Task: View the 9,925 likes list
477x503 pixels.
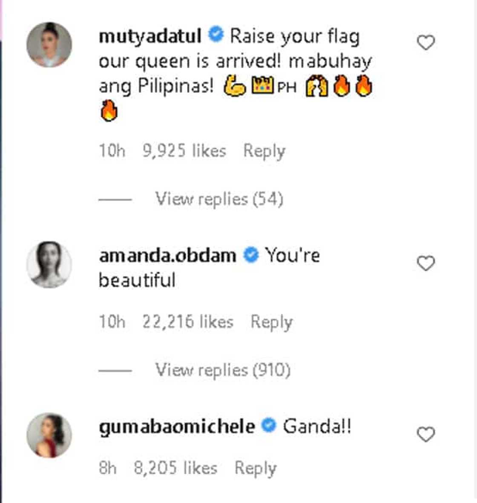Action: click(x=184, y=151)
